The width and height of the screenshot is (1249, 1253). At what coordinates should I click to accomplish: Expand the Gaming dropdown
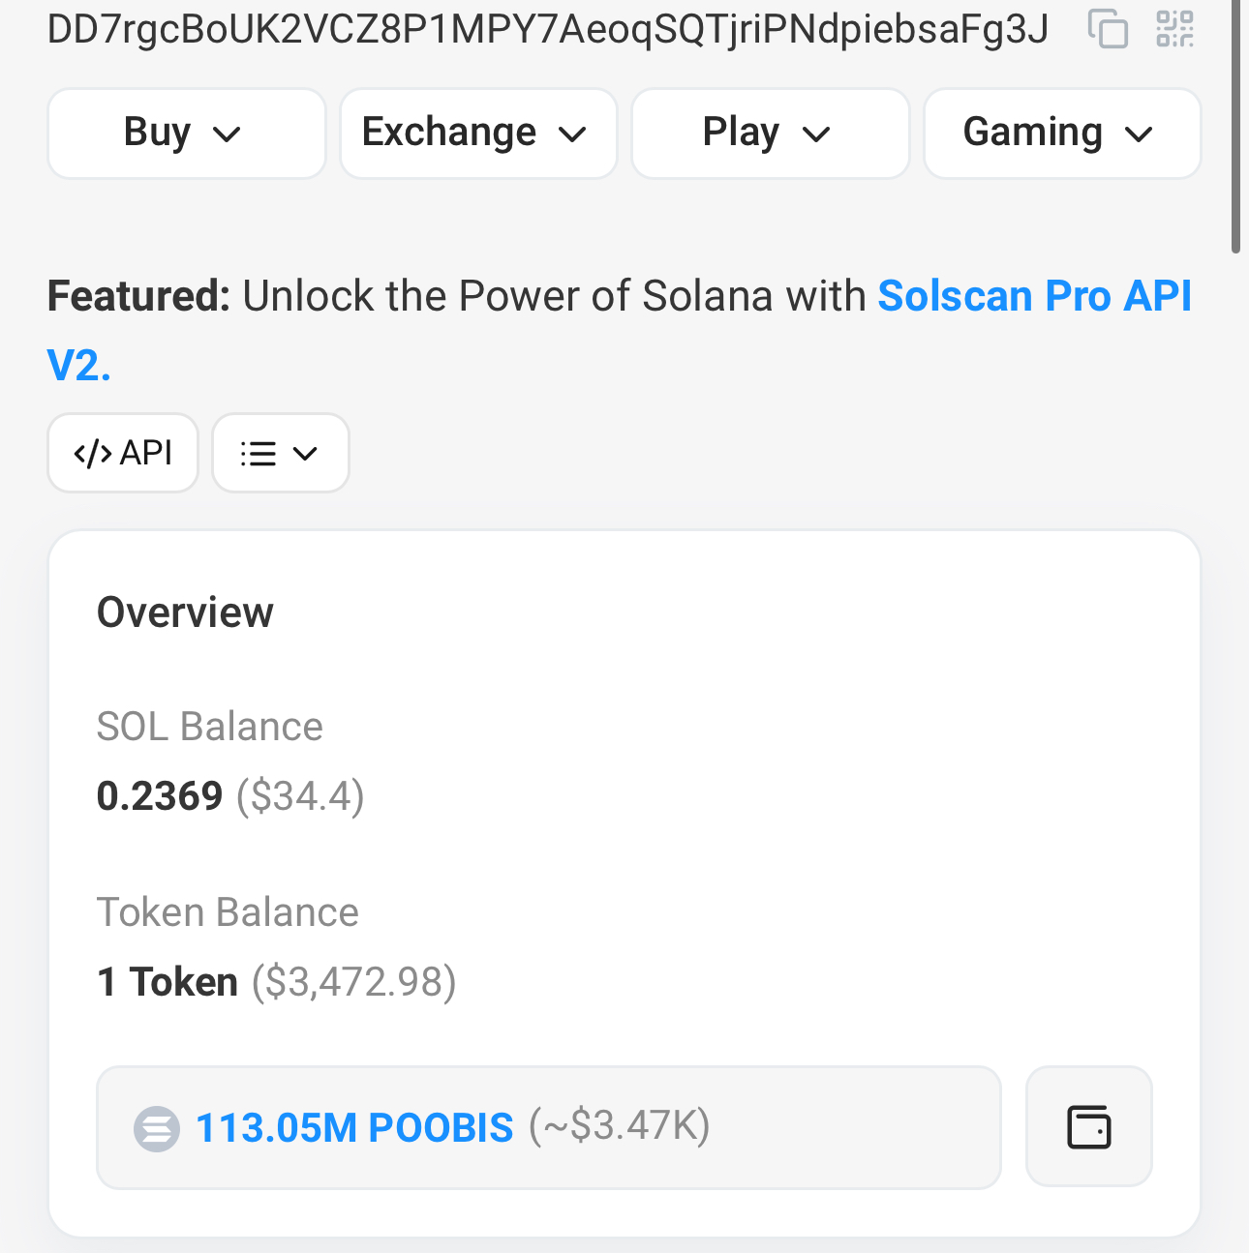pyautogui.click(x=1062, y=134)
